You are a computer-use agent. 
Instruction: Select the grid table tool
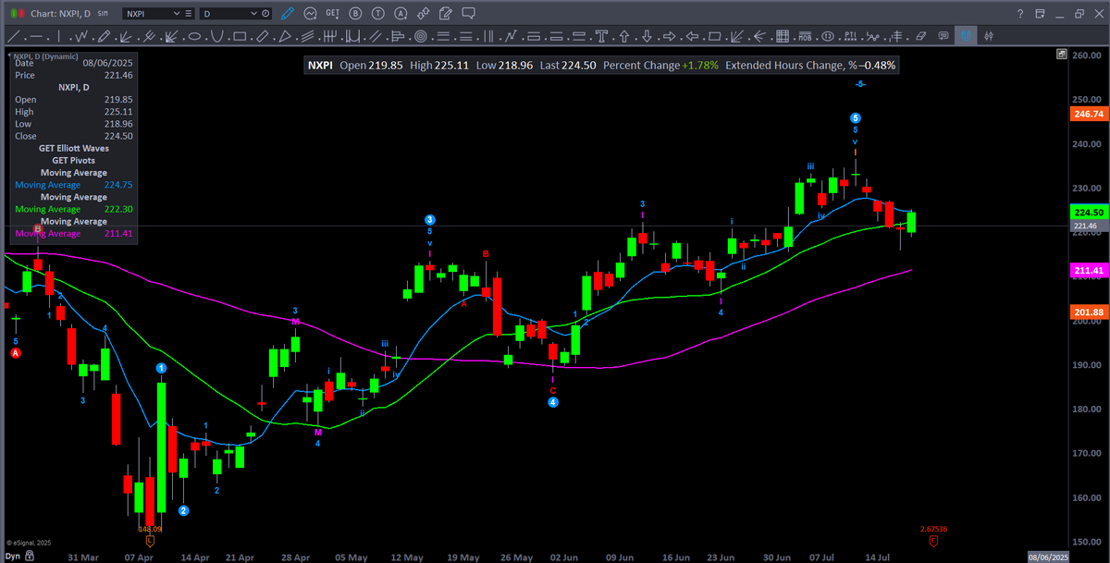tap(782, 36)
